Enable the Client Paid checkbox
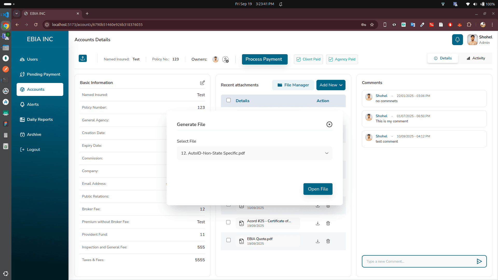 coord(299,59)
